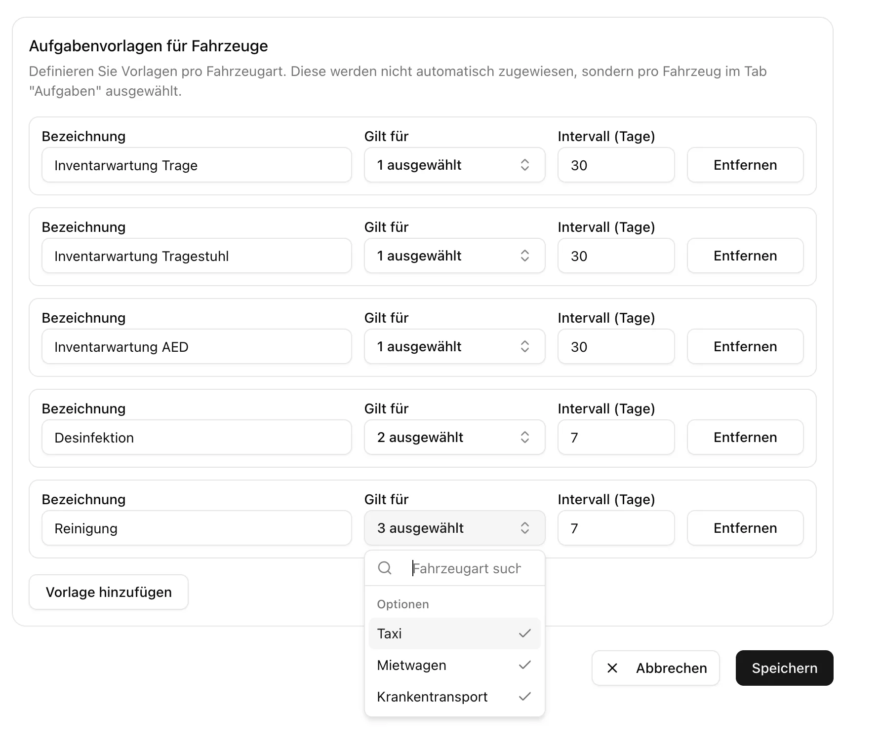
Task: Open the Gilt für dropdown for Reinigung
Action: (454, 528)
